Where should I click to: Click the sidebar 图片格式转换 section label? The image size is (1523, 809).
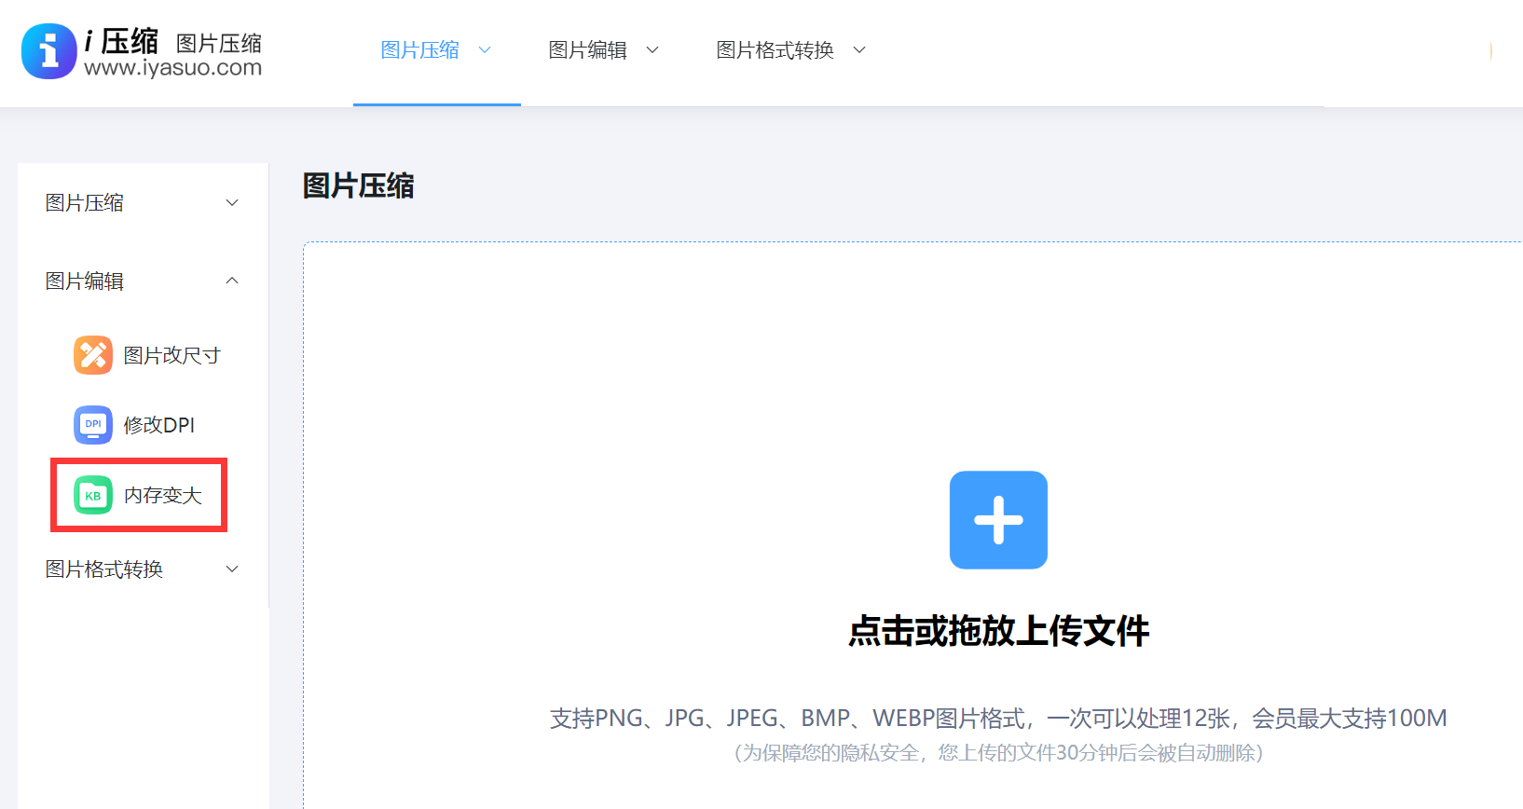(x=104, y=569)
